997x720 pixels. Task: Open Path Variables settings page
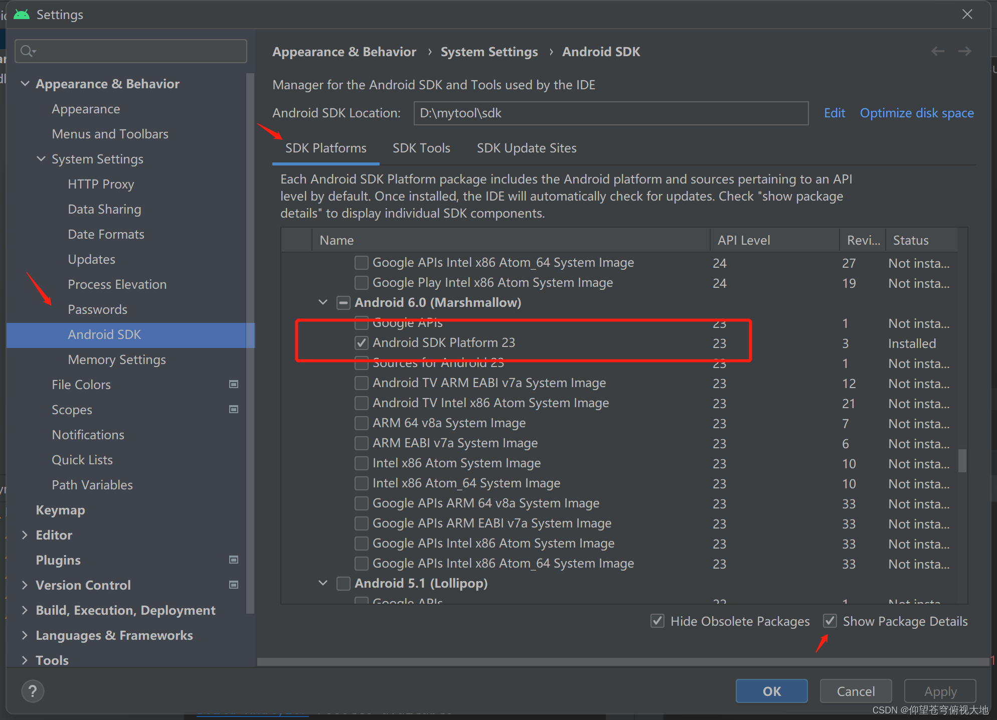pyautogui.click(x=92, y=485)
